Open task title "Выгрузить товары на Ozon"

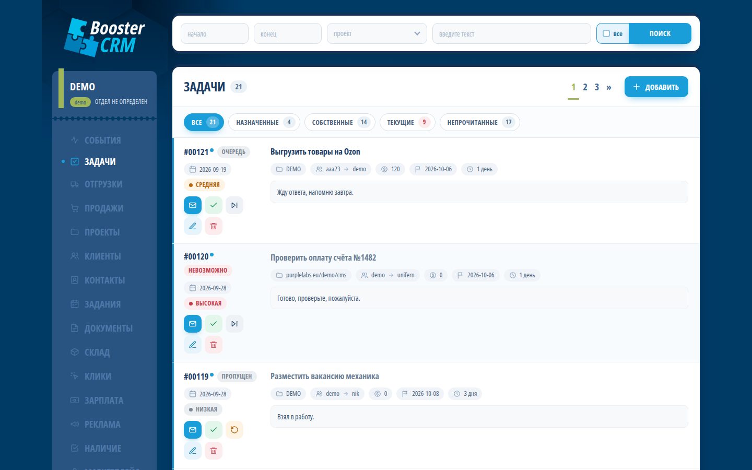point(315,152)
